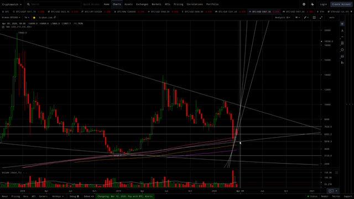Click the Embed button in footer

(88, 197)
